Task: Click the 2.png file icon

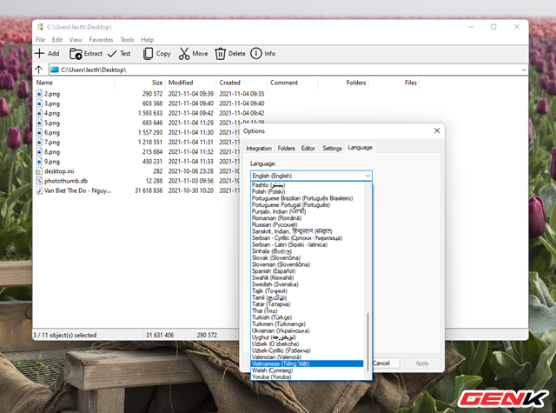Action: coord(39,94)
